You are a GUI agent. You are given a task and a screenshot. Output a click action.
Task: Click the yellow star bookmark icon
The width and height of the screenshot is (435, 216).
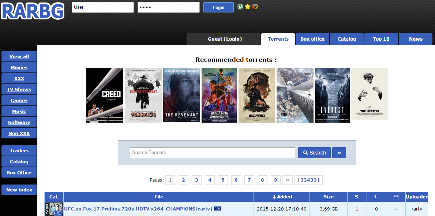click(248, 6)
